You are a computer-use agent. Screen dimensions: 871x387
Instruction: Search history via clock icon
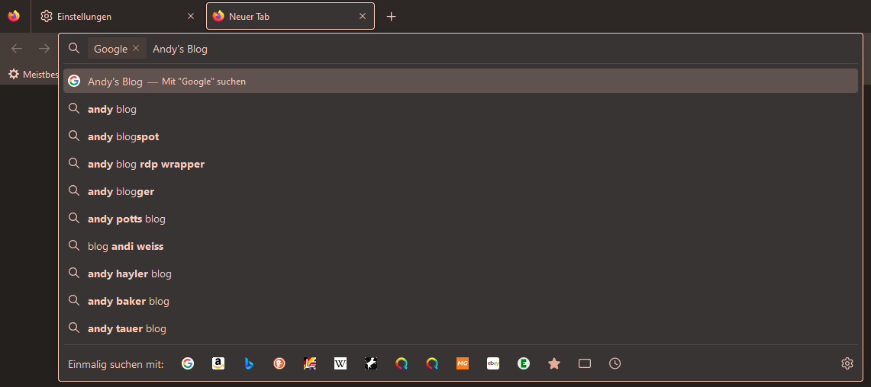(x=615, y=363)
